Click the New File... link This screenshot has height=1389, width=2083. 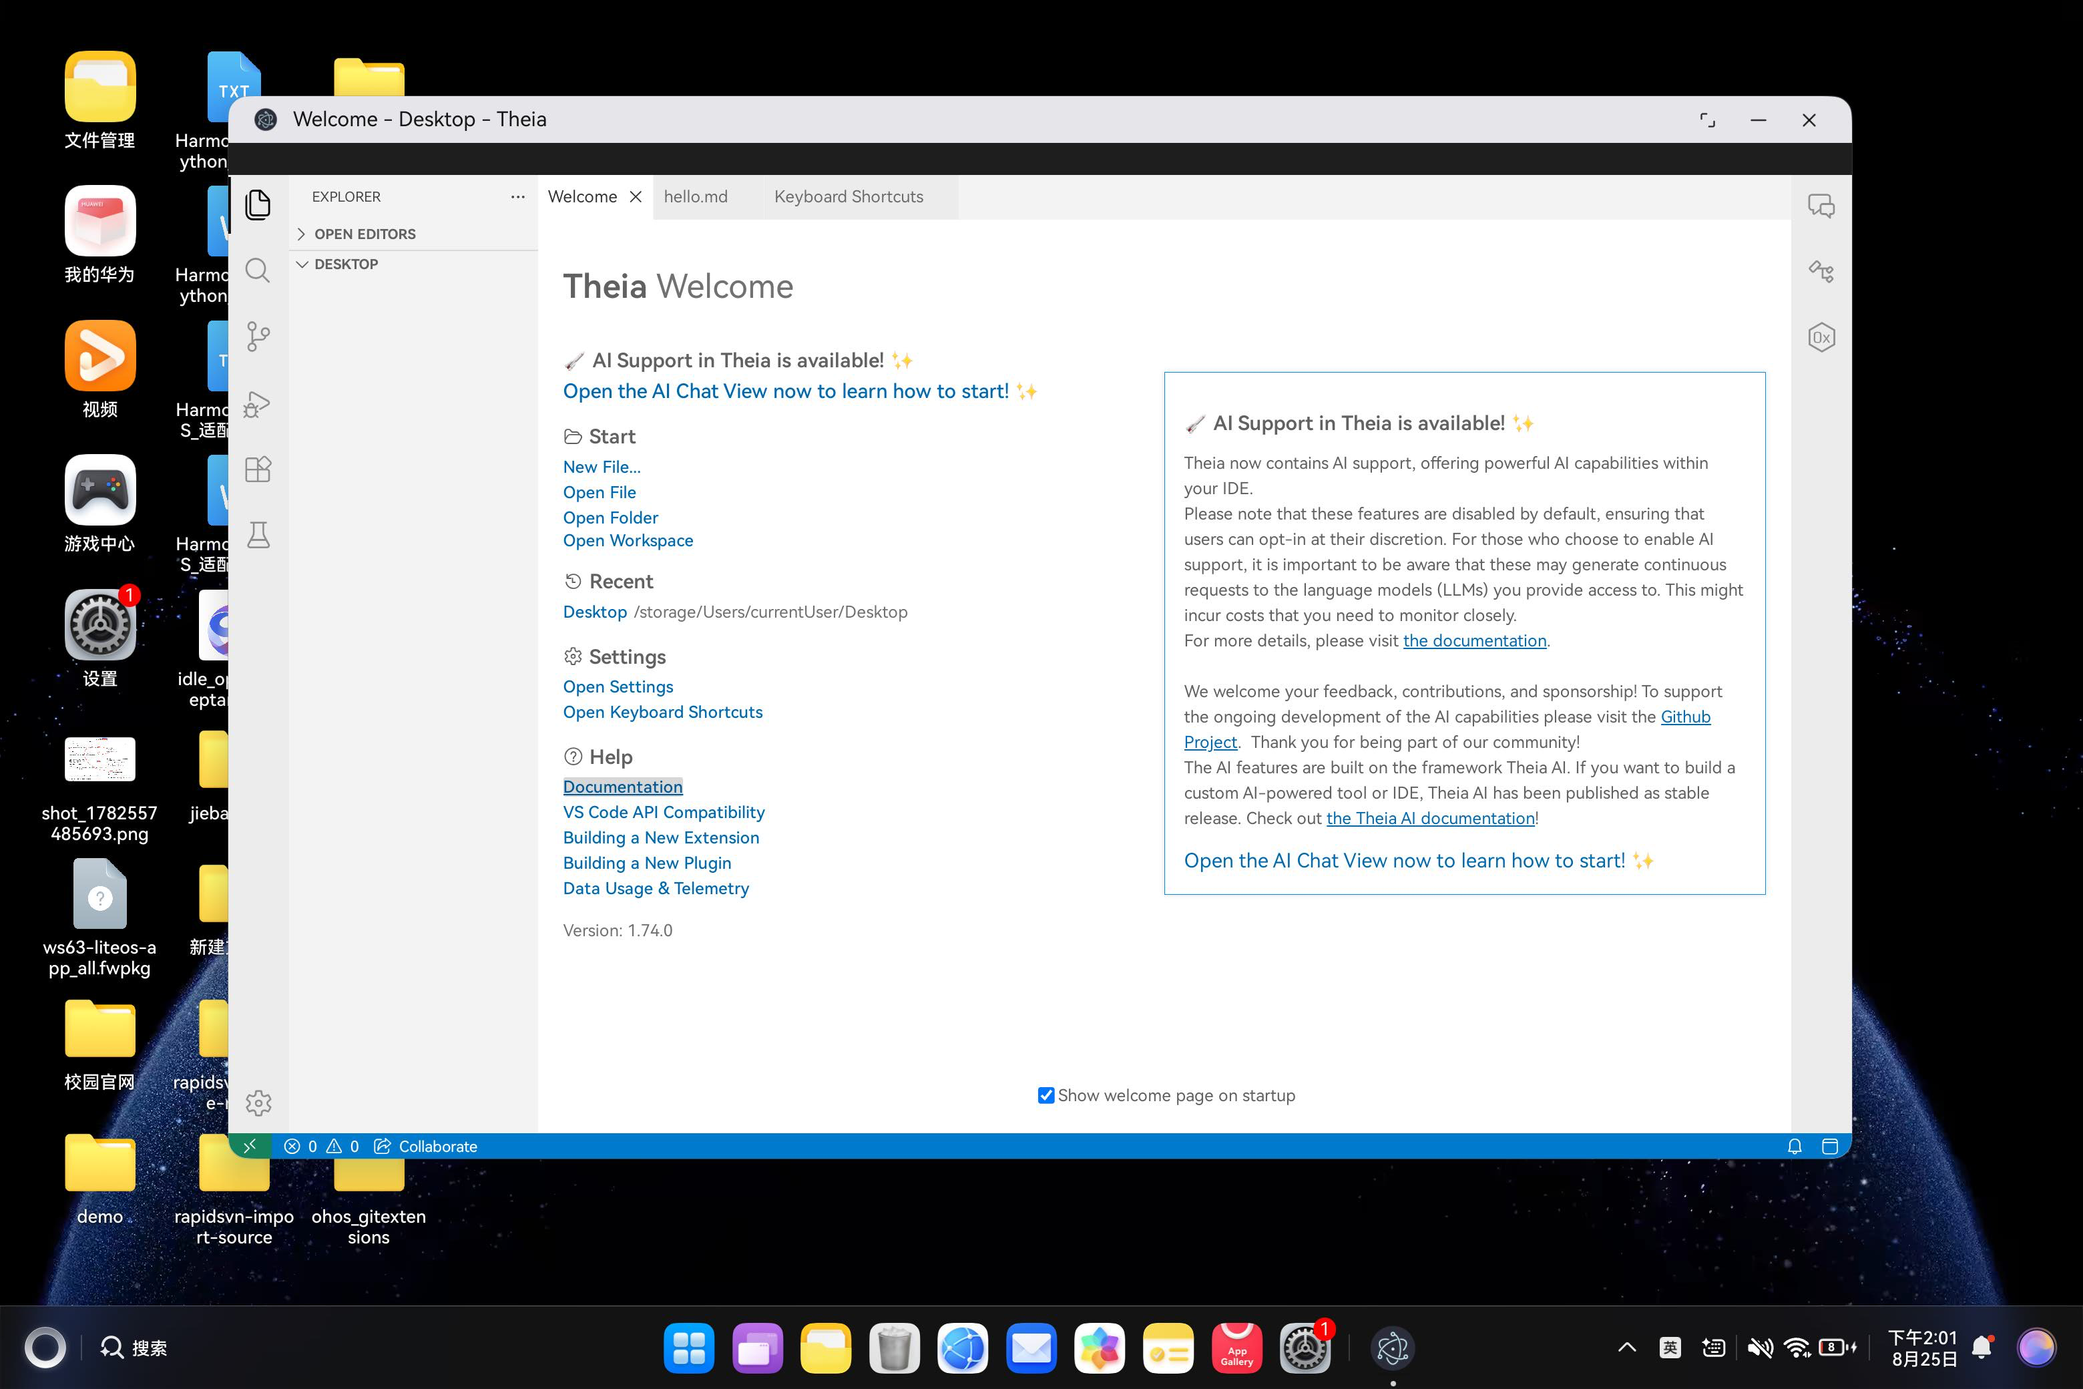point(602,467)
